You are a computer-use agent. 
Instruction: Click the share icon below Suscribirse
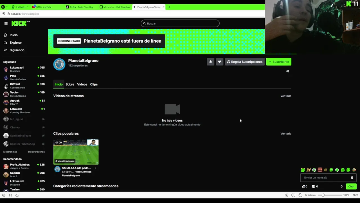coord(287,71)
